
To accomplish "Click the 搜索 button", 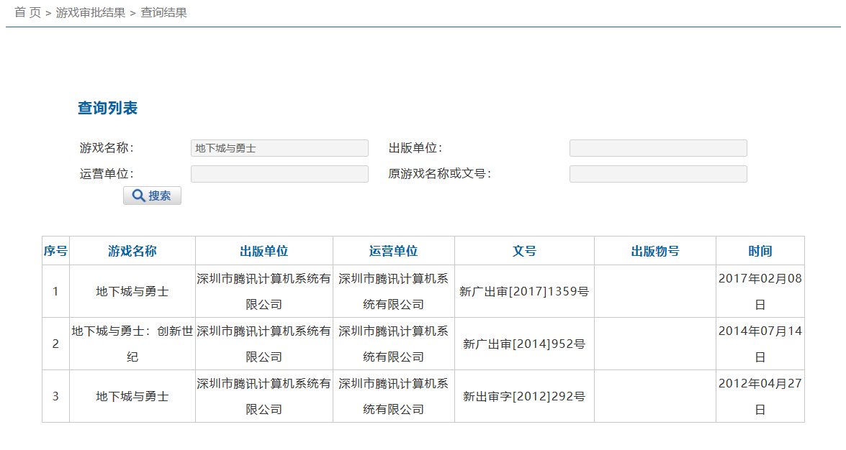I will 152,196.
